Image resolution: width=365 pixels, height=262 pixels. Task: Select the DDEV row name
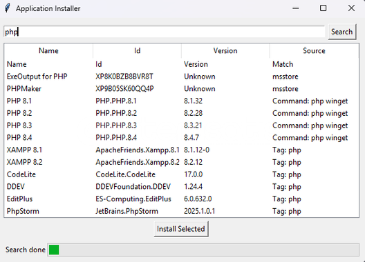click(x=16, y=187)
